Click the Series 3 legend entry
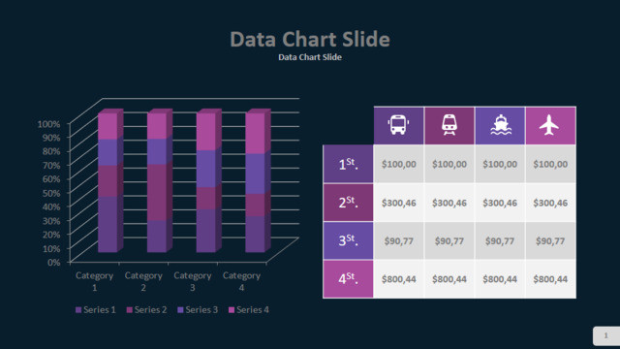The width and height of the screenshot is (620, 349). [198, 310]
